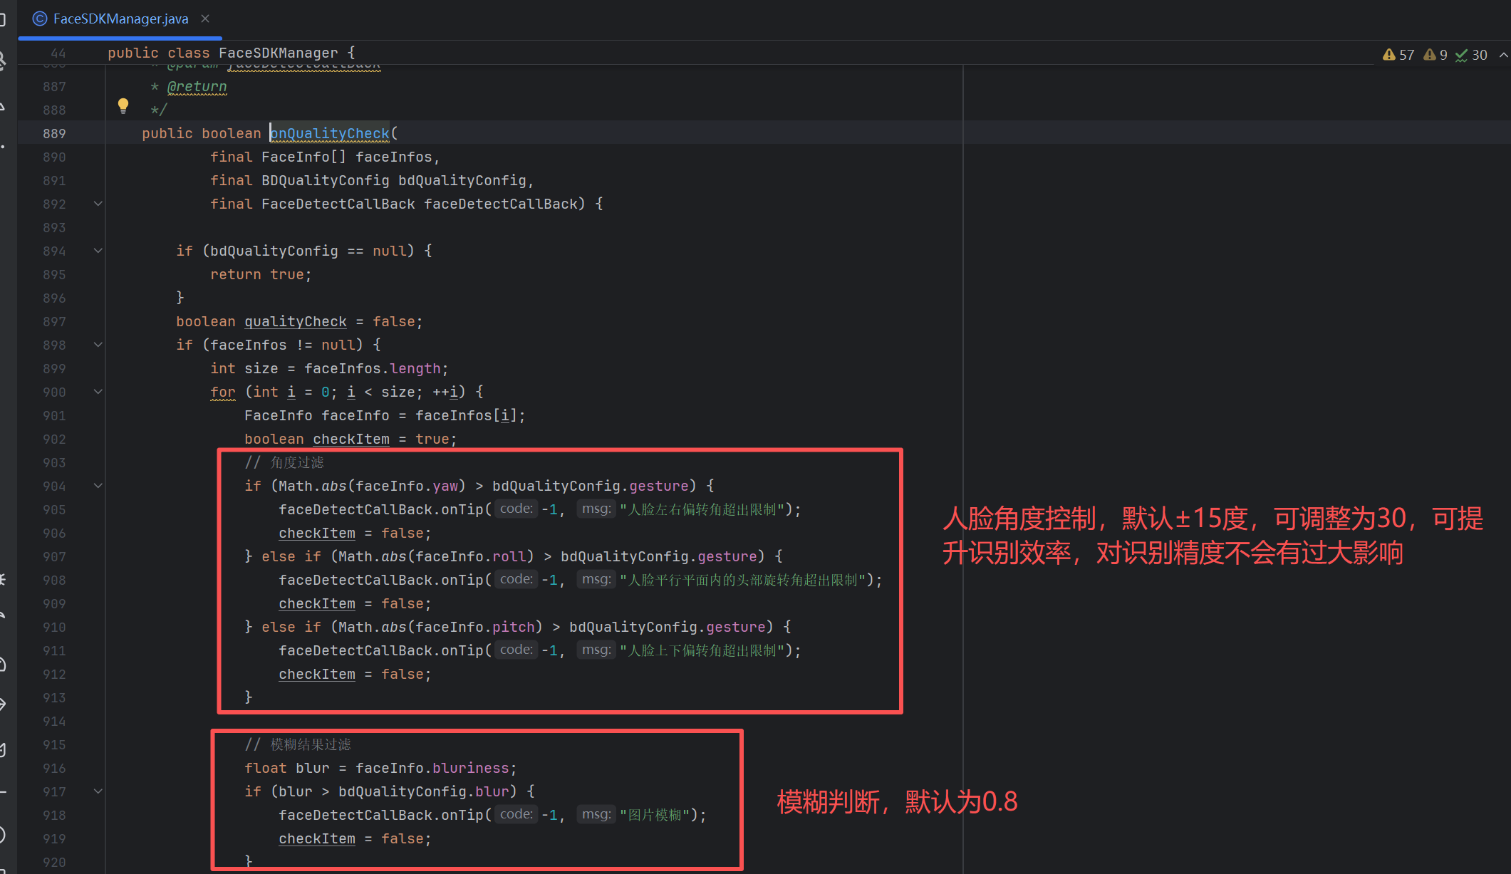Click the Java class icon in the editor tab
The height and width of the screenshot is (874, 1511).
[38, 19]
